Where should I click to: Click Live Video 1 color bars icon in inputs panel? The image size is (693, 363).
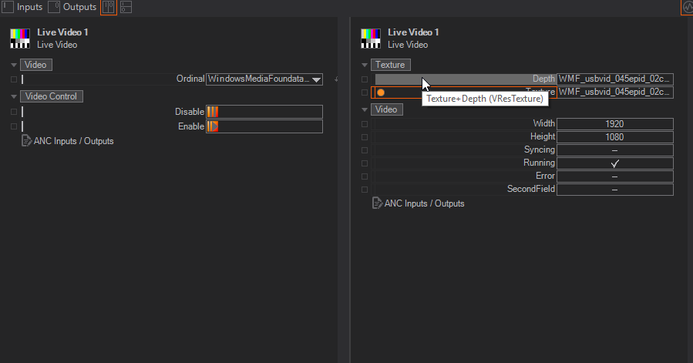coord(21,39)
